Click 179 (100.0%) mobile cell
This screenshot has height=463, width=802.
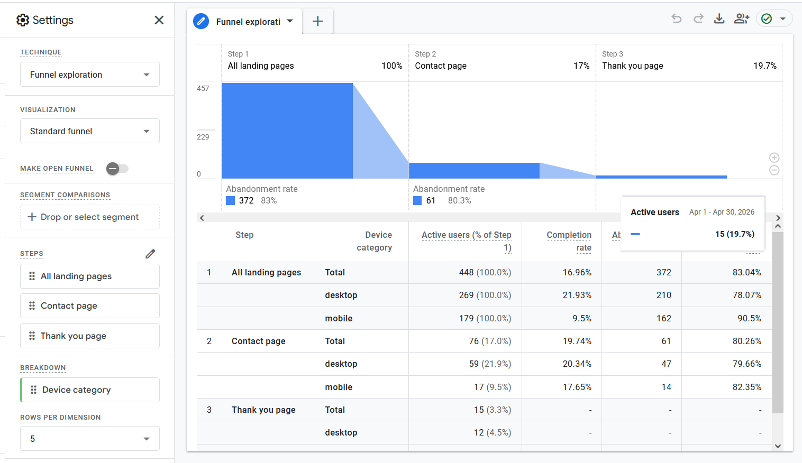click(x=485, y=318)
